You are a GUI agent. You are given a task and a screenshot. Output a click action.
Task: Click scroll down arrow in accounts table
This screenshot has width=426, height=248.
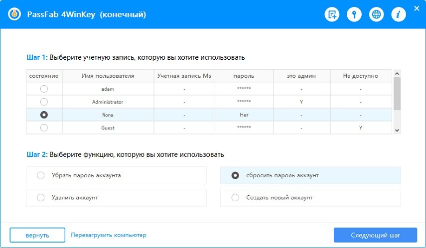(397, 130)
